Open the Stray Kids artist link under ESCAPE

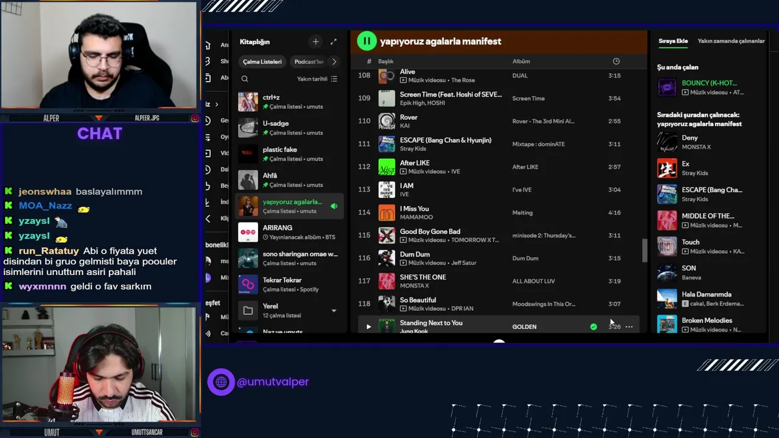coord(413,148)
